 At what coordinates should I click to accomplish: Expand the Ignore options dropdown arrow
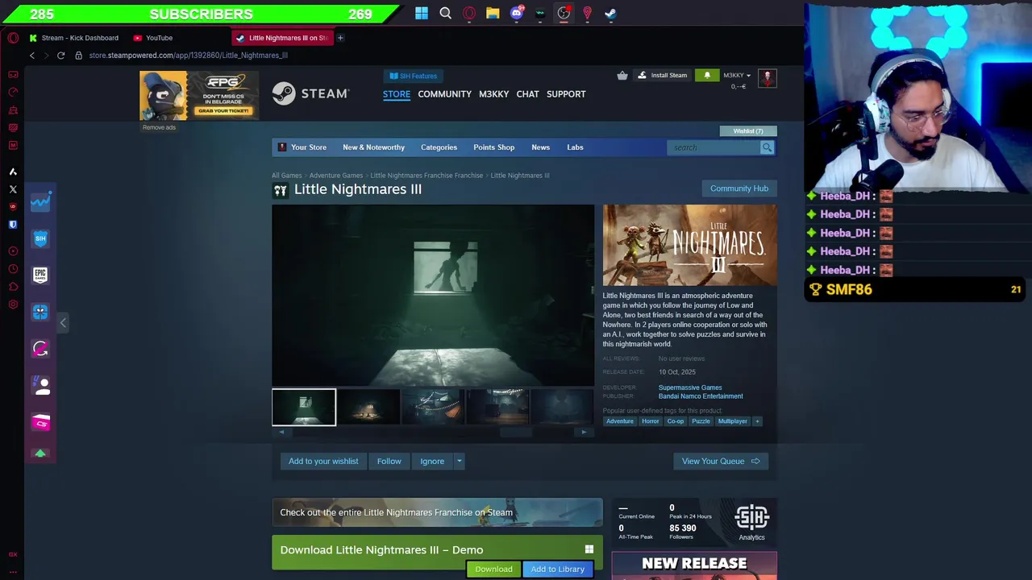459,462
